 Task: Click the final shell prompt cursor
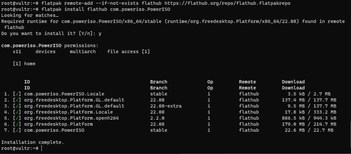41,149
